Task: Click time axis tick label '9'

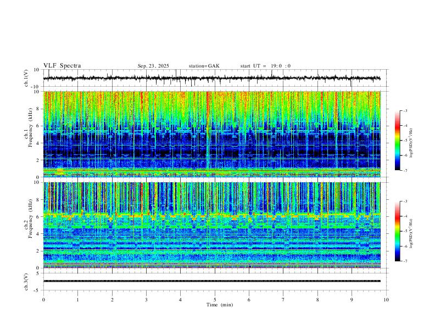Action: click(x=352, y=300)
